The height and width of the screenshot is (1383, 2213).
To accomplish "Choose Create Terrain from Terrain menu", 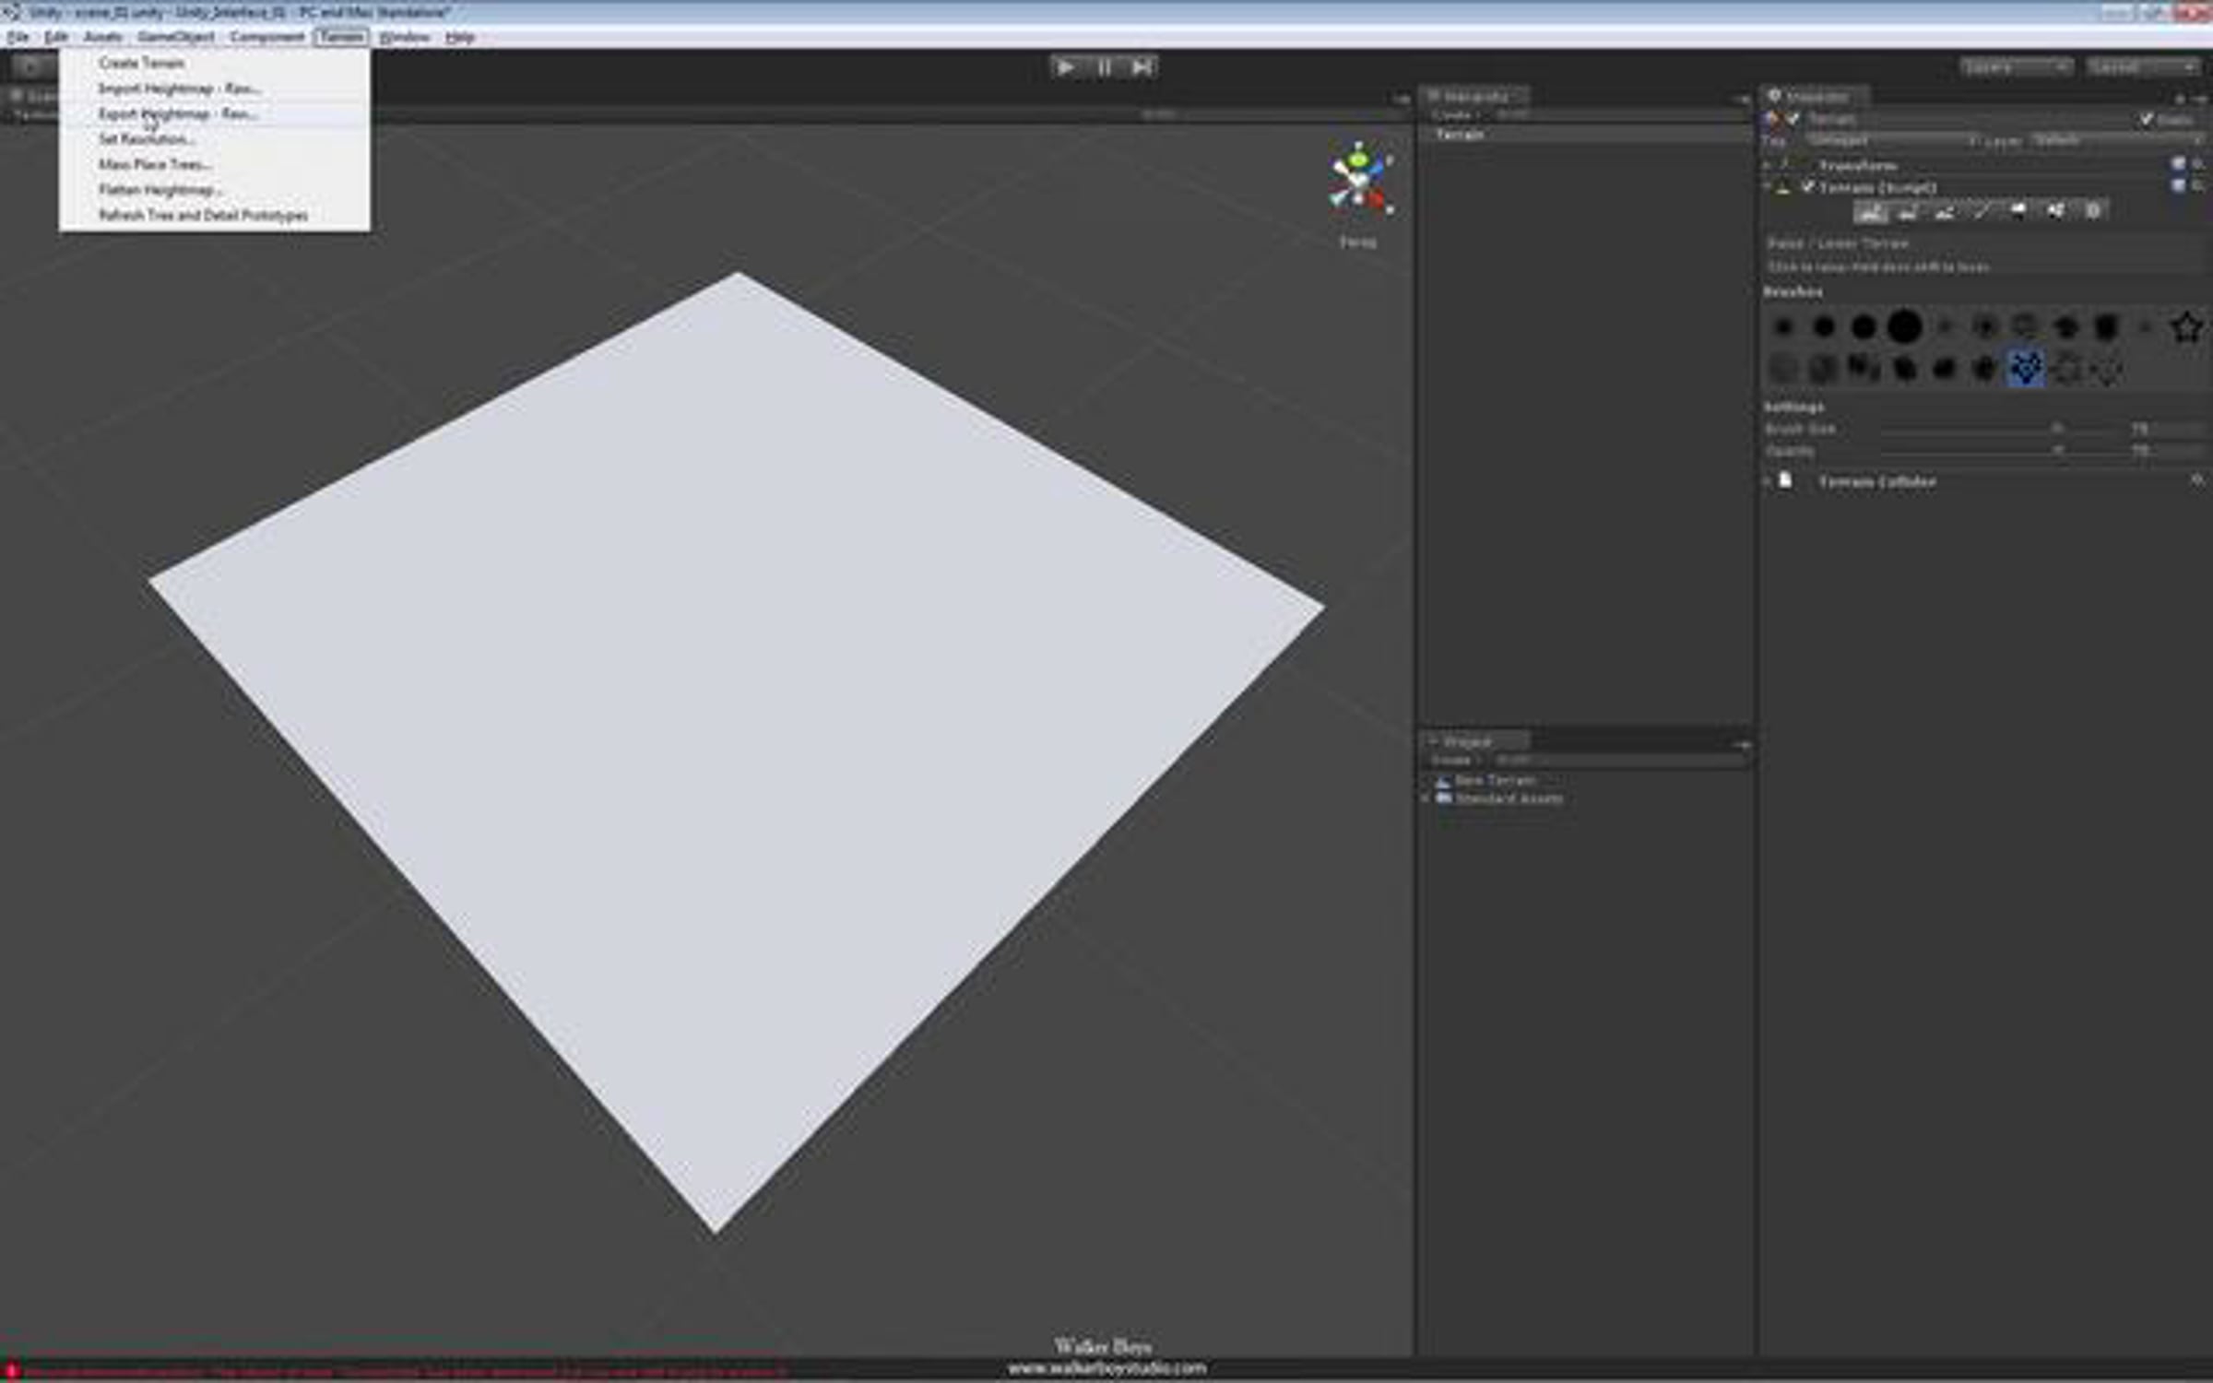I will click(215, 63).
